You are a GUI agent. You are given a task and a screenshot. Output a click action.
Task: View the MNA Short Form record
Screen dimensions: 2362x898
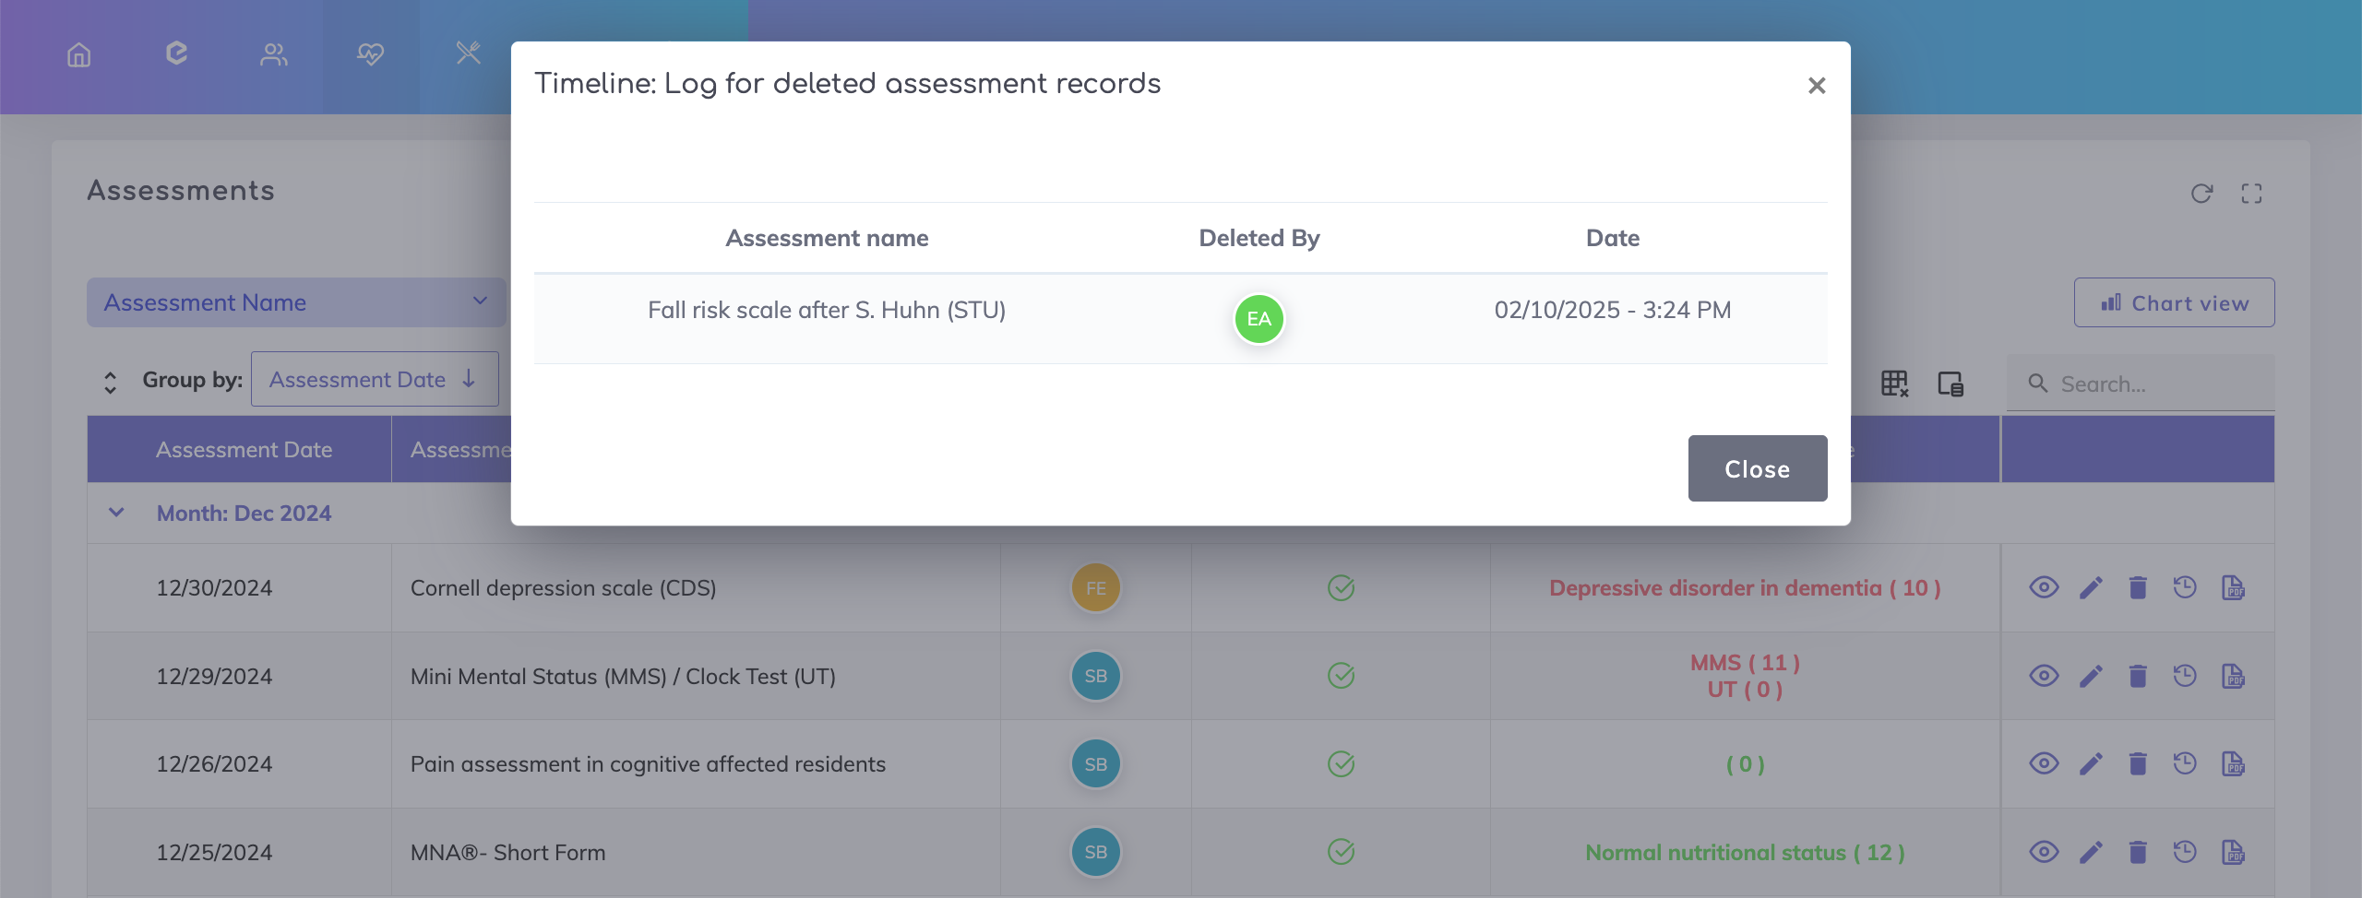(x=2045, y=852)
